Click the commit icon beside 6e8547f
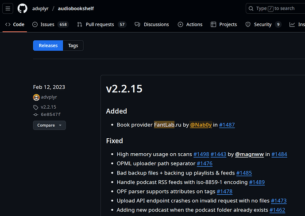This screenshot has height=216, width=305. click(x=36, y=114)
